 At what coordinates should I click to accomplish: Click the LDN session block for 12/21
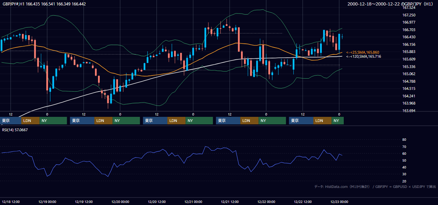click(249, 121)
